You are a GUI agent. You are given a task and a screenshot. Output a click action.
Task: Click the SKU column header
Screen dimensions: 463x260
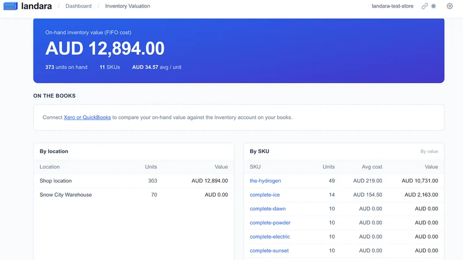[x=255, y=167]
